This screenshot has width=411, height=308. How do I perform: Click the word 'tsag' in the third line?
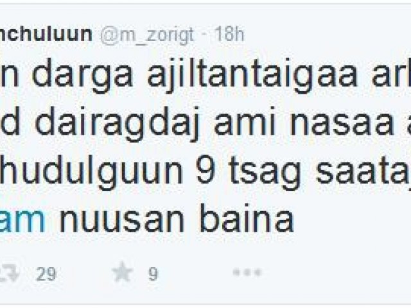pyautogui.click(x=265, y=173)
